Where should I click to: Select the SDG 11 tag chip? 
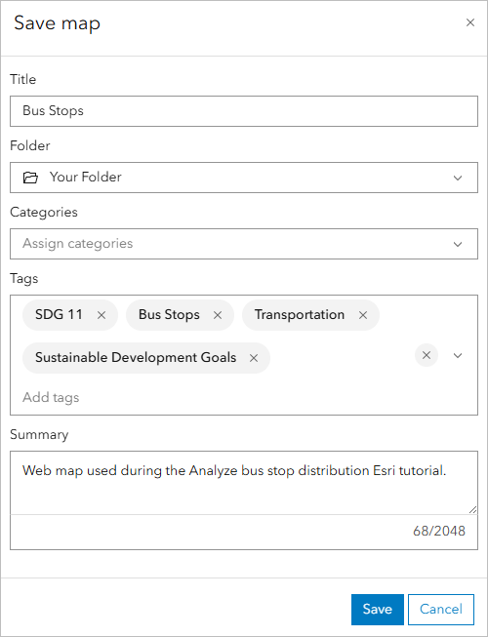pyautogui.click(x=59, y=315)
